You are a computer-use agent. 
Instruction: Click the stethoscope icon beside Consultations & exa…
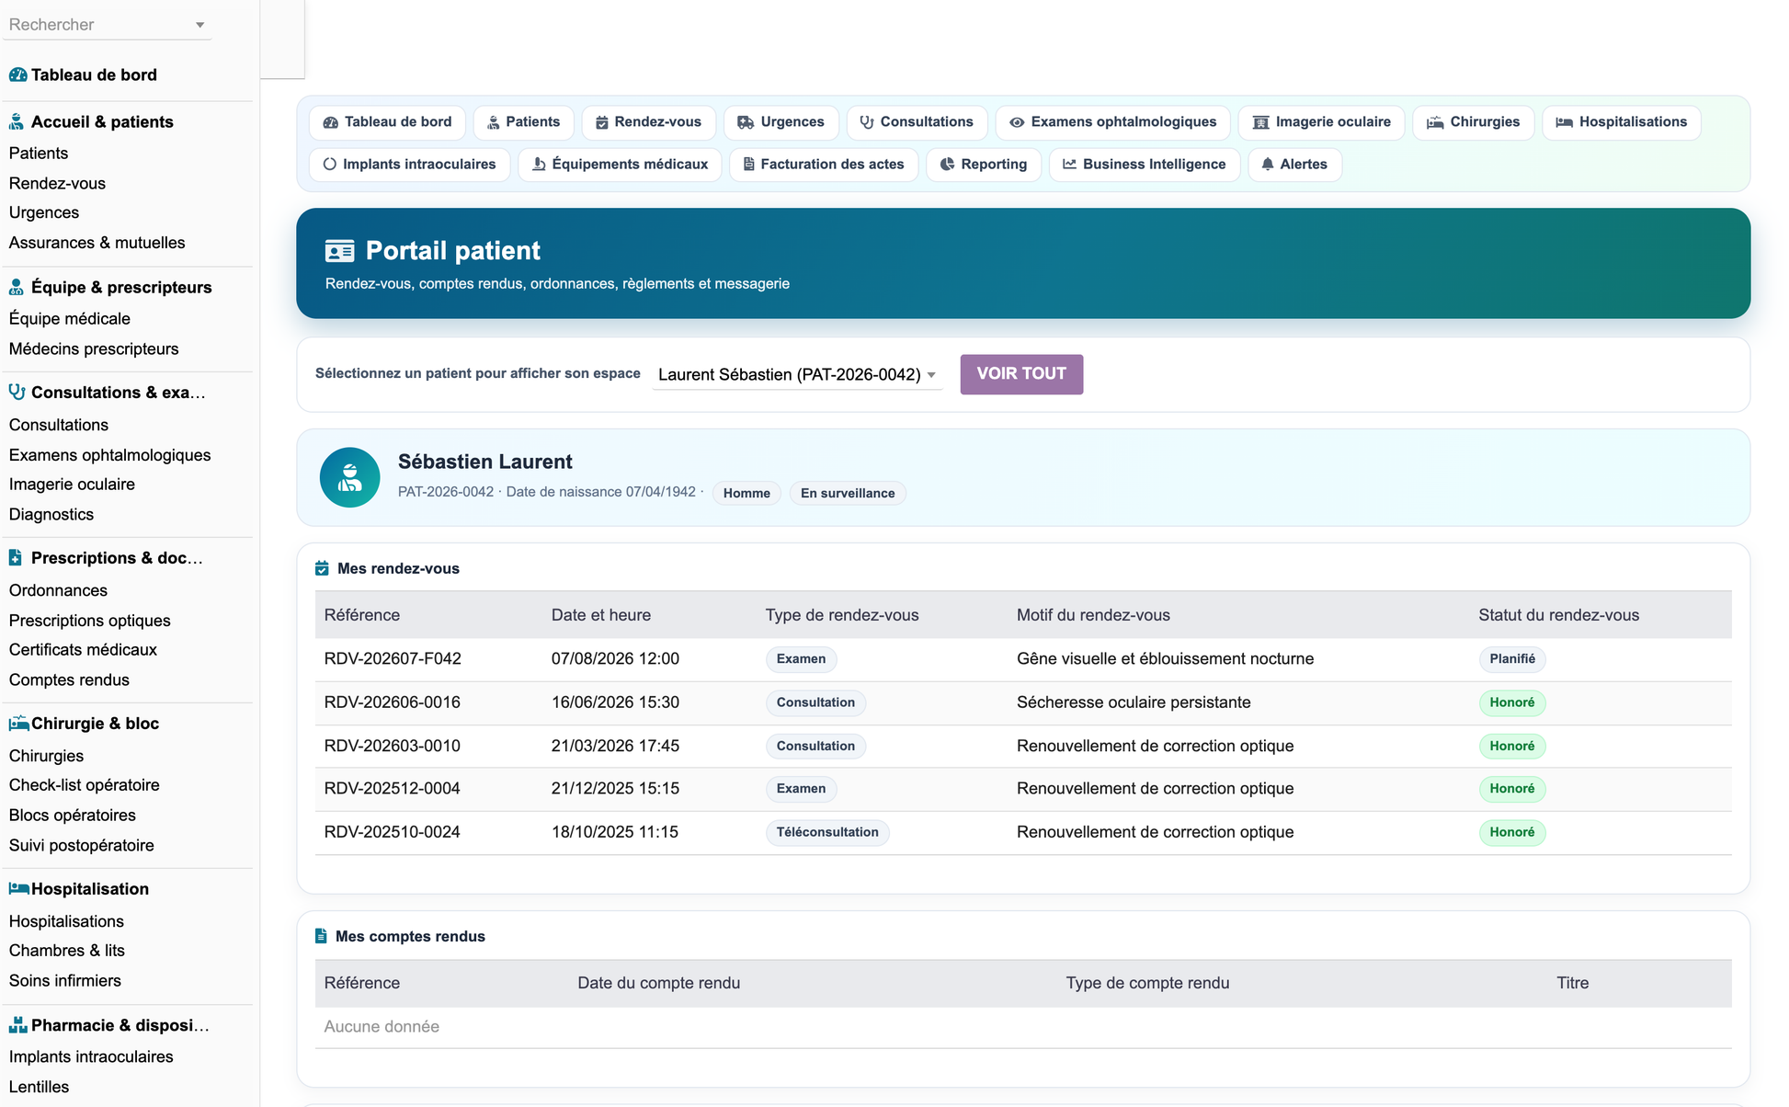pyautogui.click(x=17, y=393)
